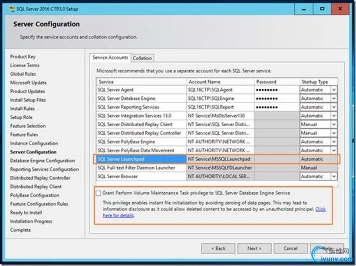
Task: Open Startup Type dropdown for Integration Services 13.0
Action: [x=334, y=116]
